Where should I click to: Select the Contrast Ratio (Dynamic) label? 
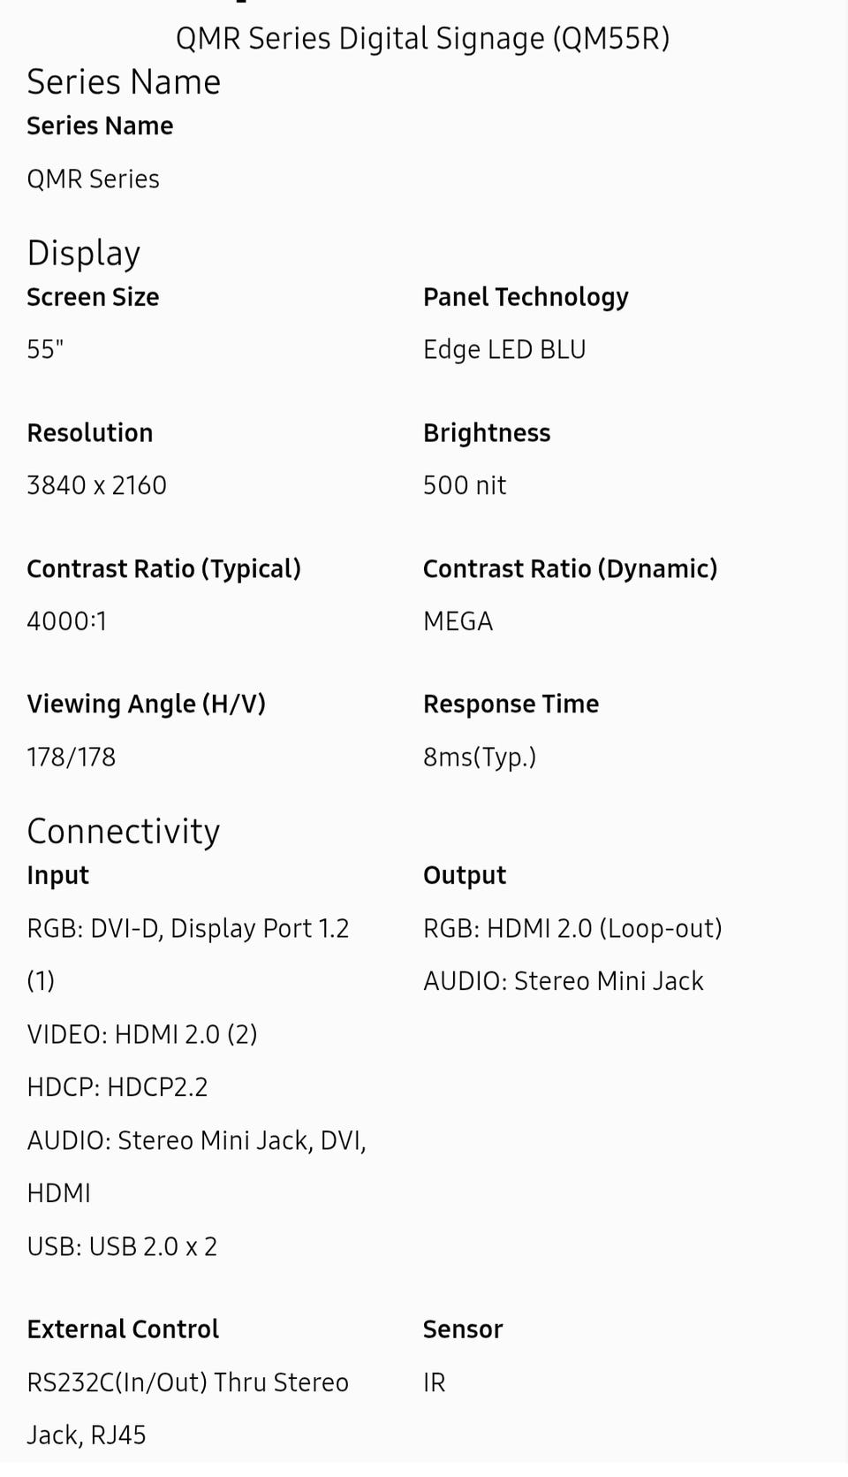[570, 568]
